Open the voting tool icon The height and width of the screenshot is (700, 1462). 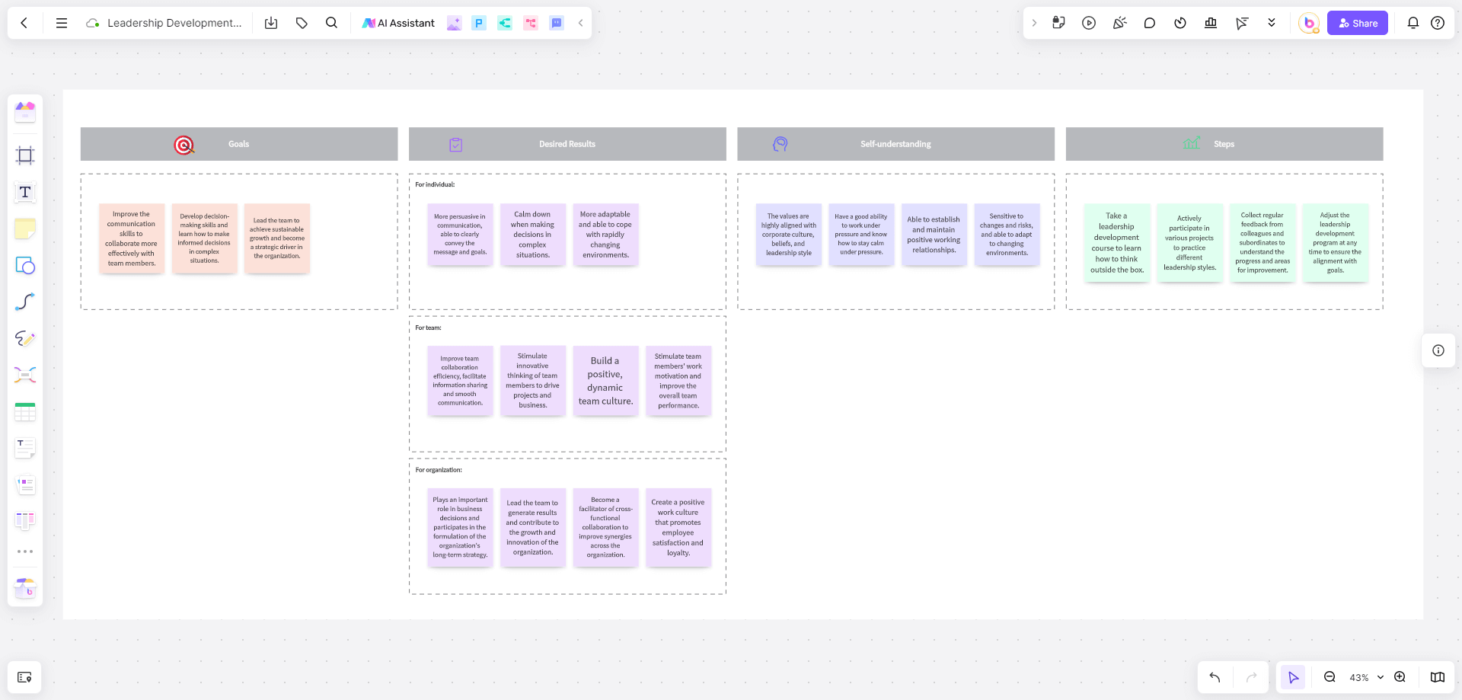tap(1211, 23)
